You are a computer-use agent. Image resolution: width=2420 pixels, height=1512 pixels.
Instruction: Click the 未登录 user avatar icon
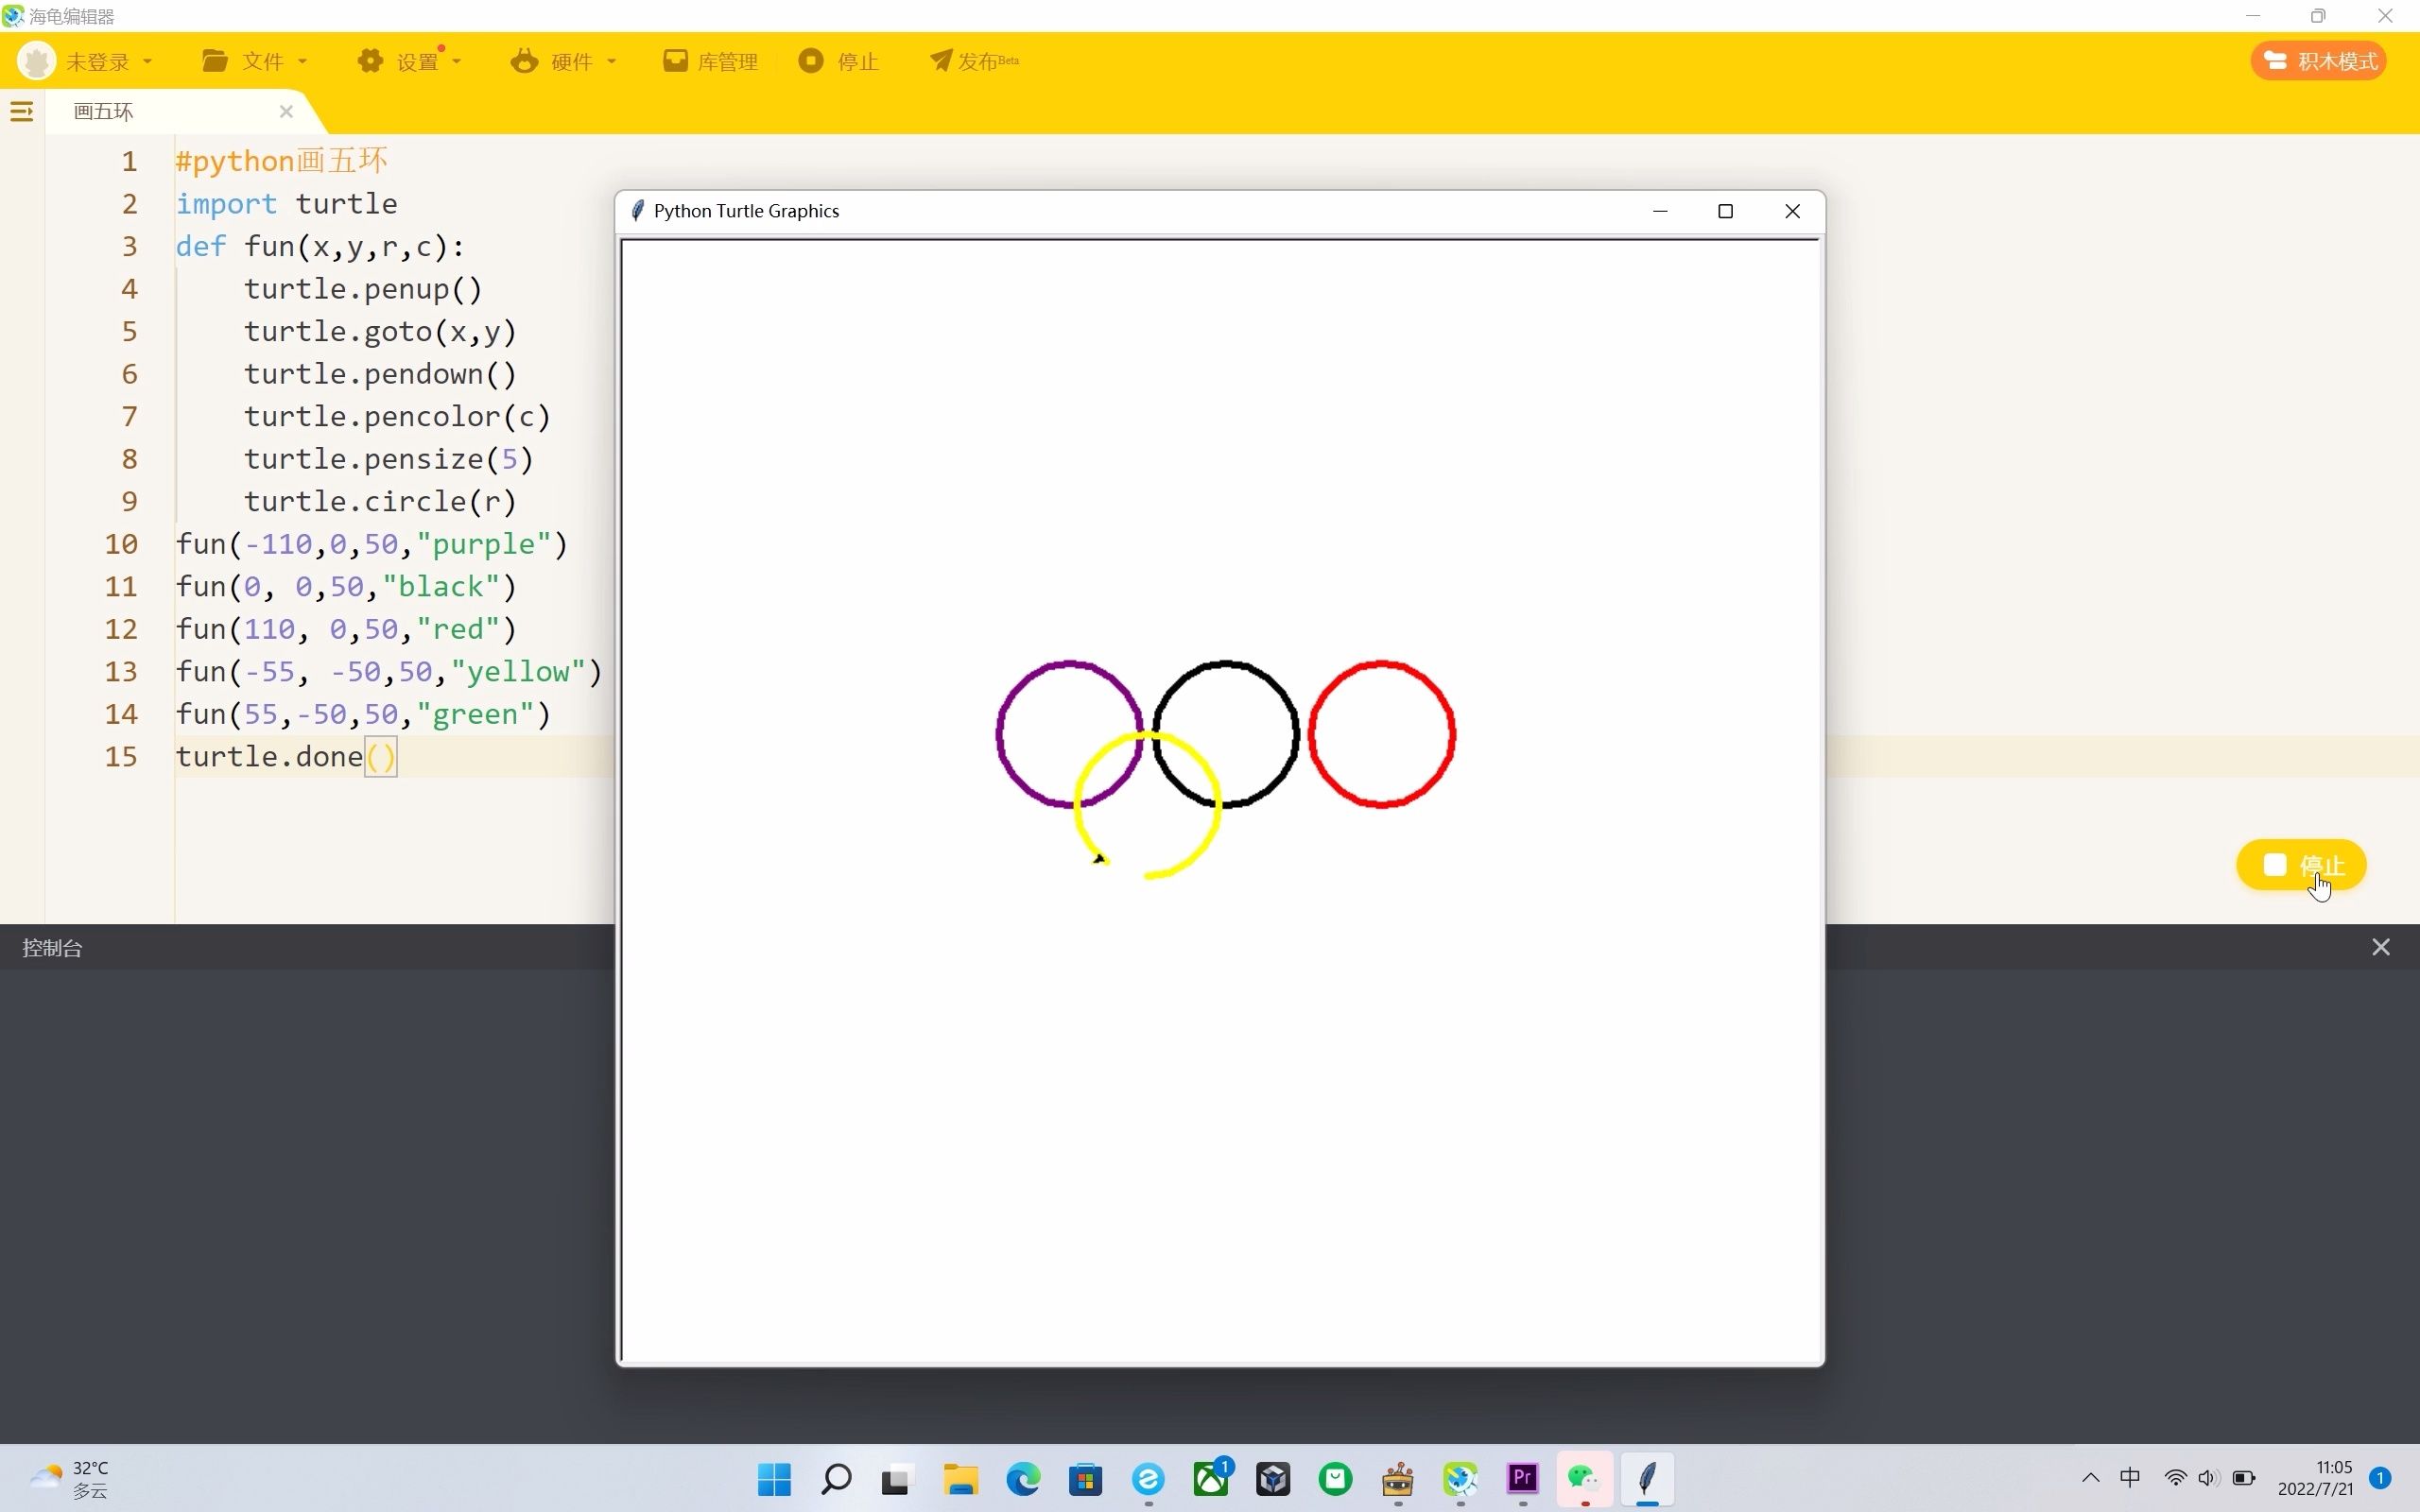click(37, 61)
